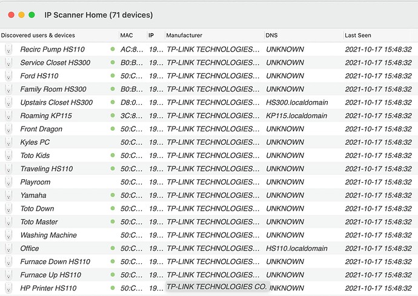Sort list by MAC column header

tap(127, 35)
